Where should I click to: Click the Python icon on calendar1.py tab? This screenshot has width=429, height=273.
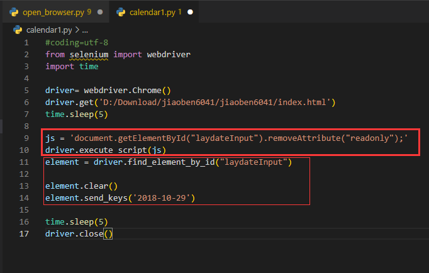click(x=121, y=13)
